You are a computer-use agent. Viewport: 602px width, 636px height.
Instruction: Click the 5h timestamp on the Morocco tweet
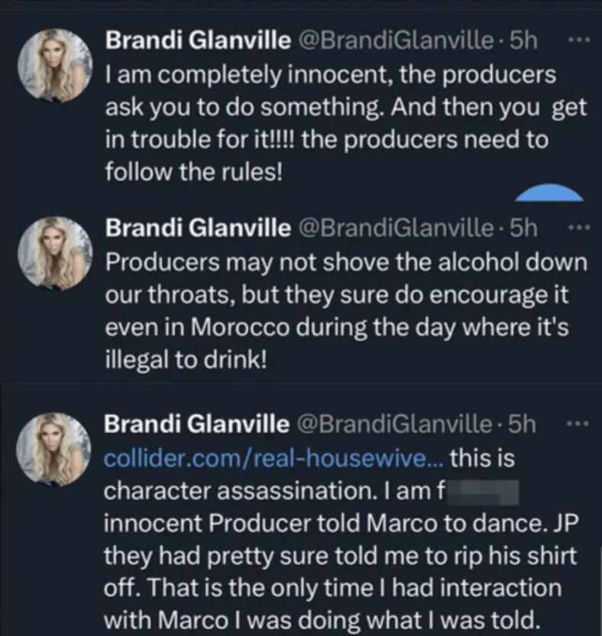coord(523,228)
